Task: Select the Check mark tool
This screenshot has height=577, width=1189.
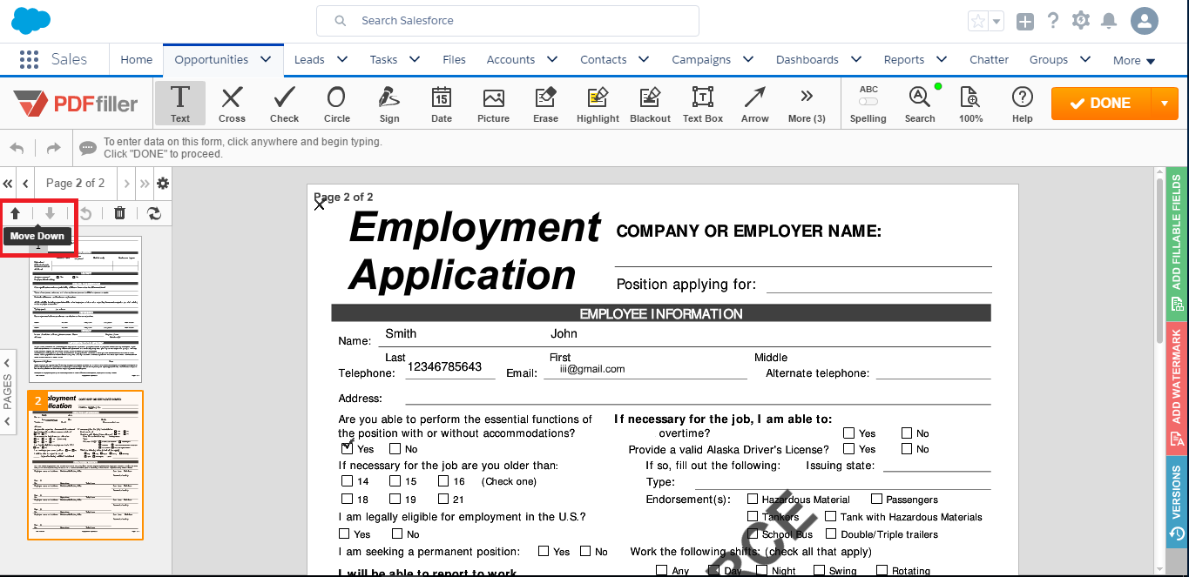Action: (x=284, y=104)
